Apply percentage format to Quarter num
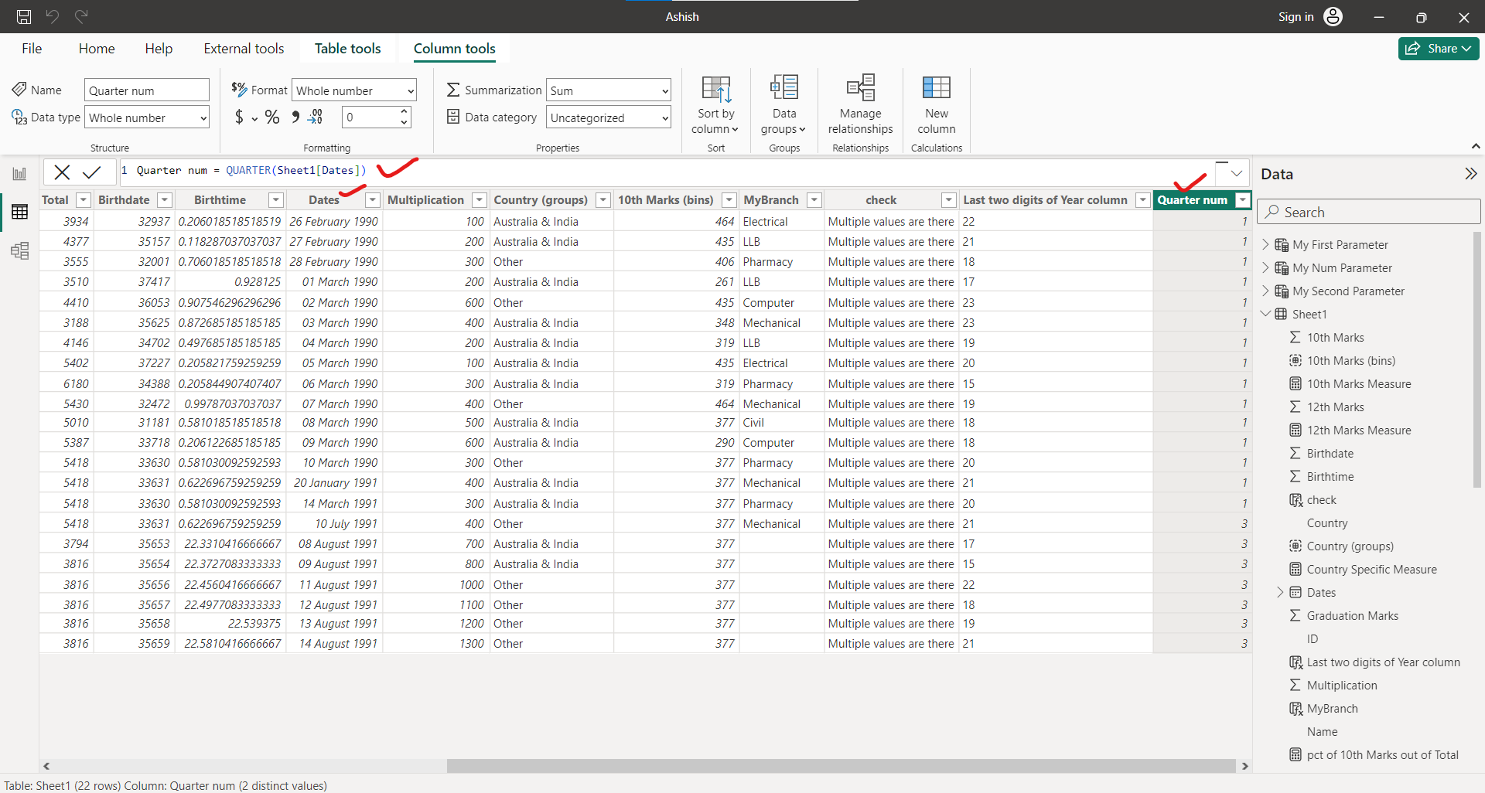Image resolution: width=1485 pixels, height=793 pixels. coord(272,117)
